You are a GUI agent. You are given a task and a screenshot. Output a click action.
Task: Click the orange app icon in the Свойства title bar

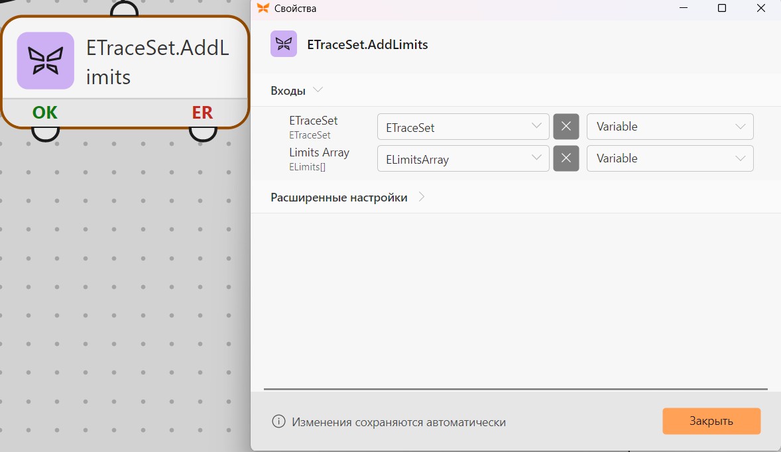263,8
